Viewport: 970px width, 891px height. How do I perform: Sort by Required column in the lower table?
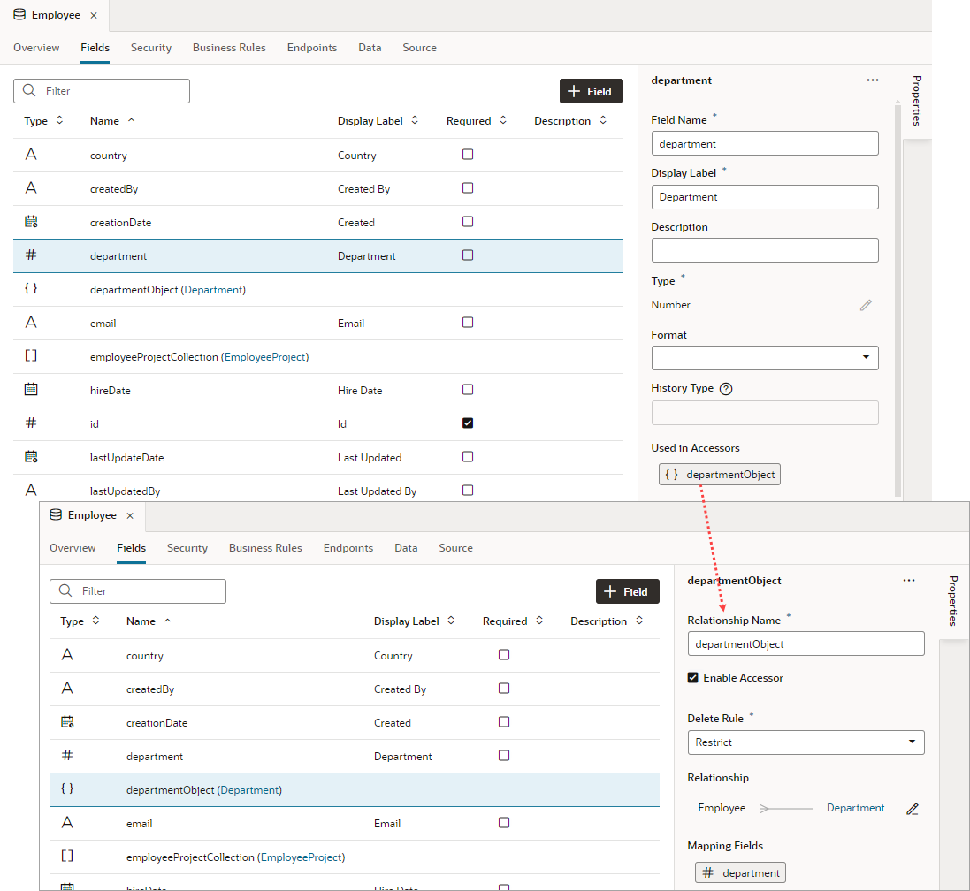[539, 621]
